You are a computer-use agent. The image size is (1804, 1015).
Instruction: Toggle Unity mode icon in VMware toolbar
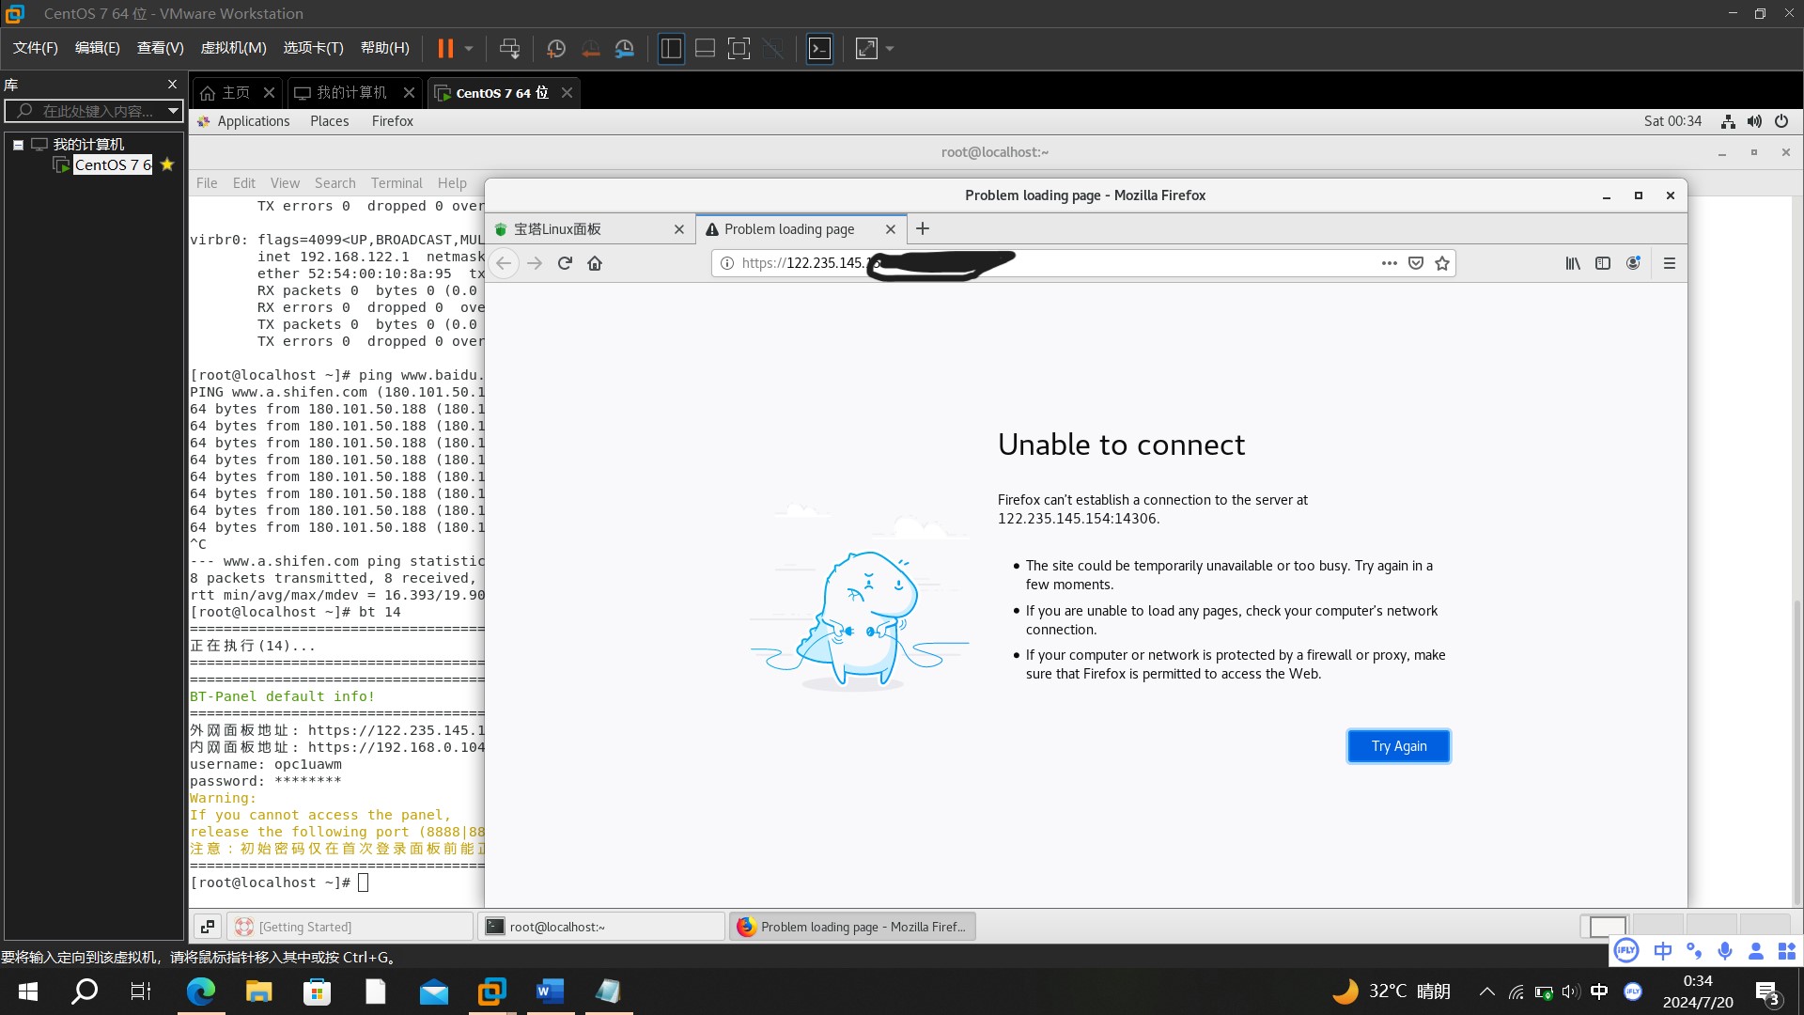(x=772, y=48)
